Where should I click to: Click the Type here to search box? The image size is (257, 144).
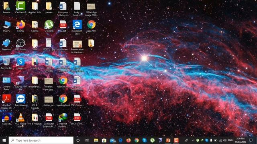click(41, 140)
